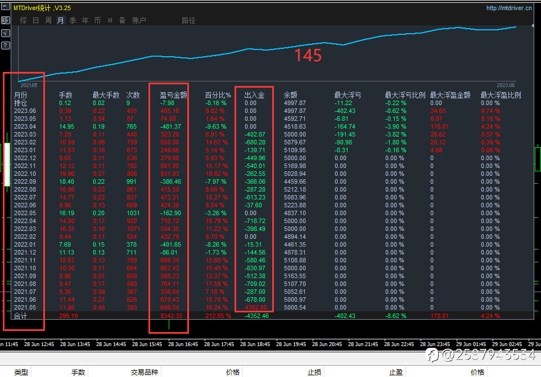Click the 28 Jun 16:45 time axis label
The height and width of the screenshot is (377, 541).
[x=183, y=344]
